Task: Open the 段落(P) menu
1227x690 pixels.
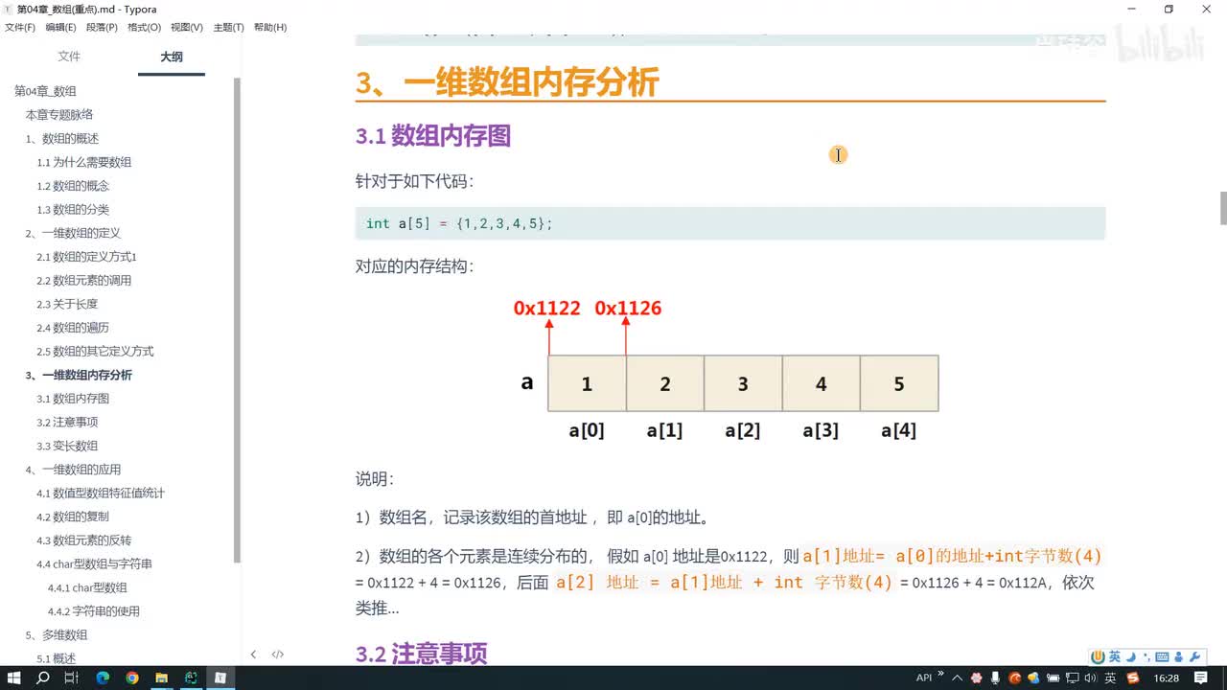Action: coord(102,27)
